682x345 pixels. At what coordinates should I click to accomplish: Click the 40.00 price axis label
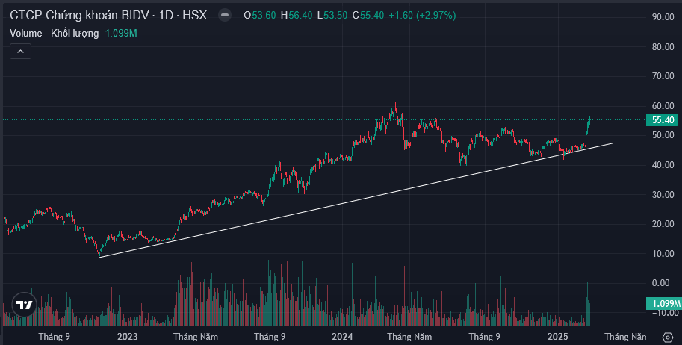(663, 165)
